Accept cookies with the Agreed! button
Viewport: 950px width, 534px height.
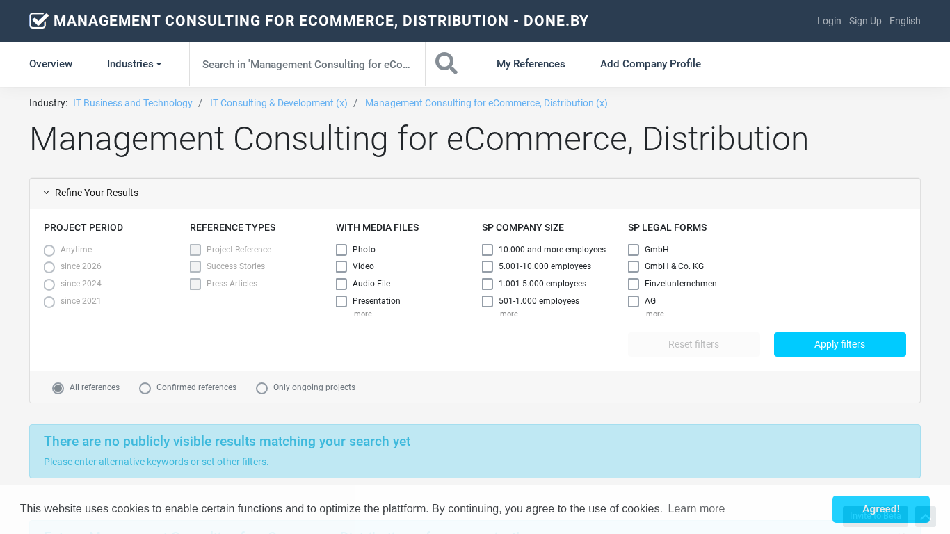(x=880, y=509)
